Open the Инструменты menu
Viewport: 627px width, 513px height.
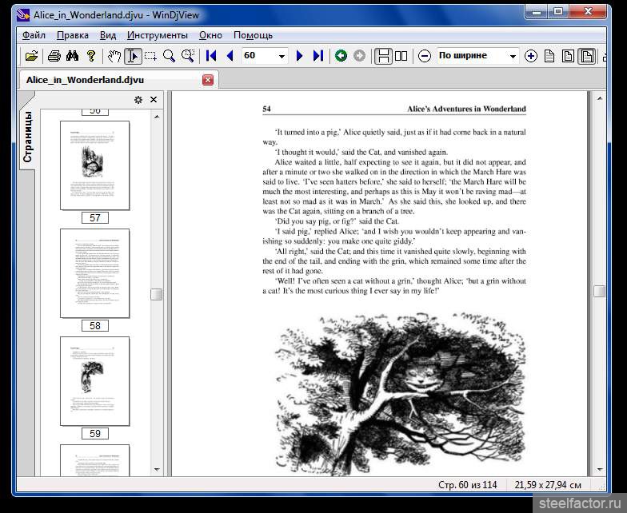(157, 35)
